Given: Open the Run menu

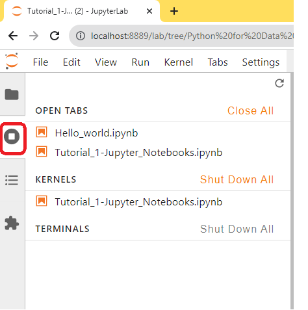Looking at the screenshot, I should (x=140, y=62).
